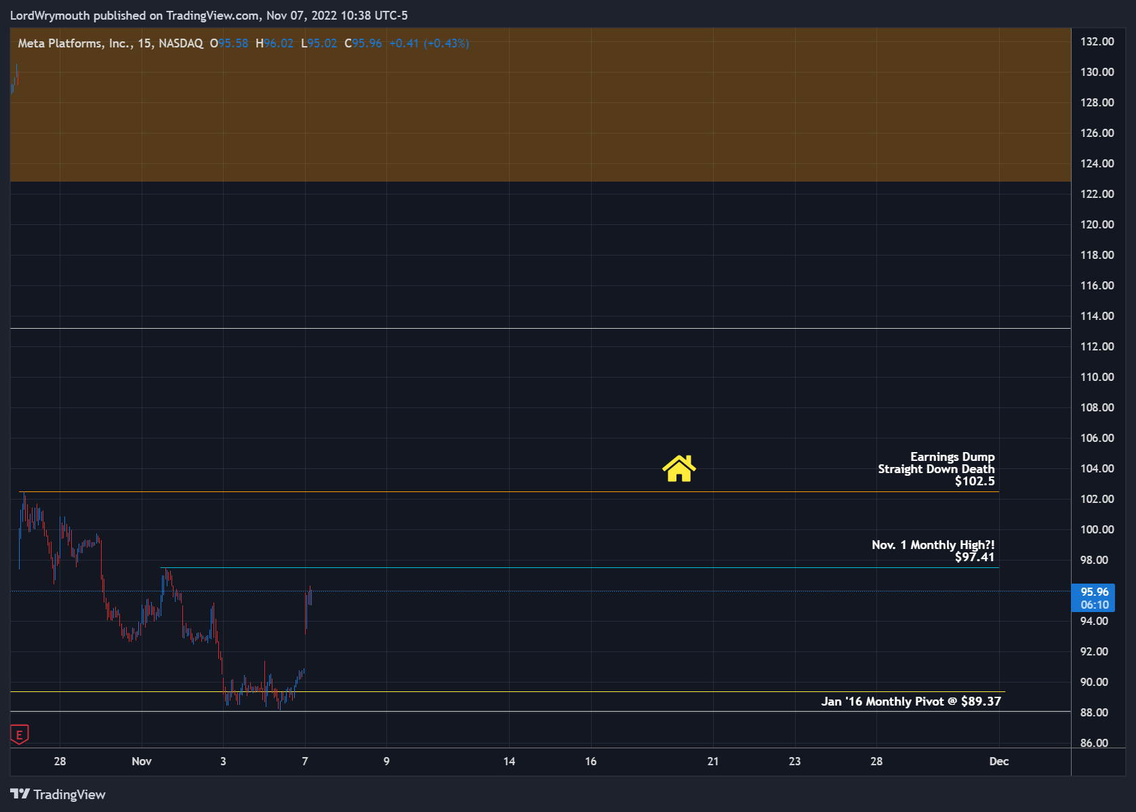This screenshot has height=812, width=1136.
Task: Click the 104.00 price axis label
Action: click(x=1097, y=468)
